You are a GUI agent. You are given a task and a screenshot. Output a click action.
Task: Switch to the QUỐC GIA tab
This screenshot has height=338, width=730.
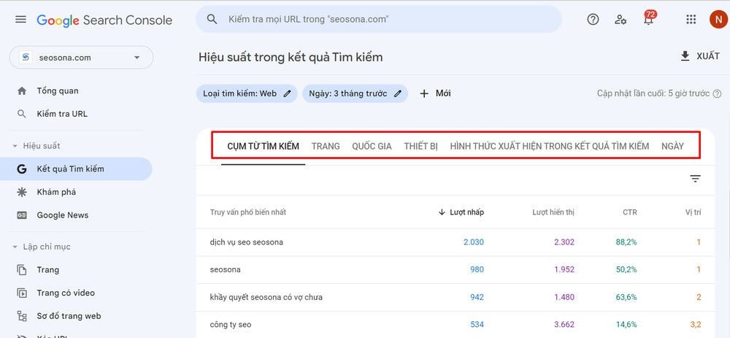(x=372, y=146)
